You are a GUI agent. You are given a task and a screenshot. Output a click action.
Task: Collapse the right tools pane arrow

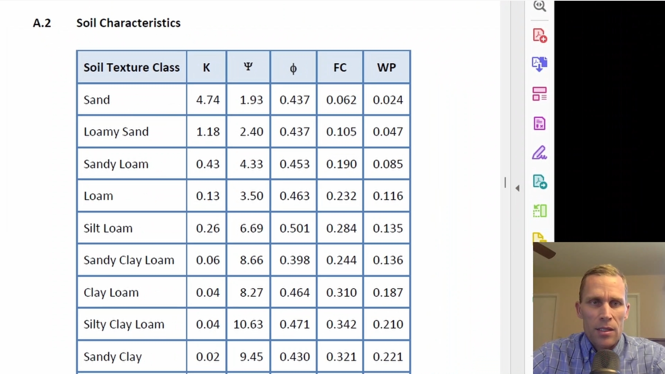(517, 188)
